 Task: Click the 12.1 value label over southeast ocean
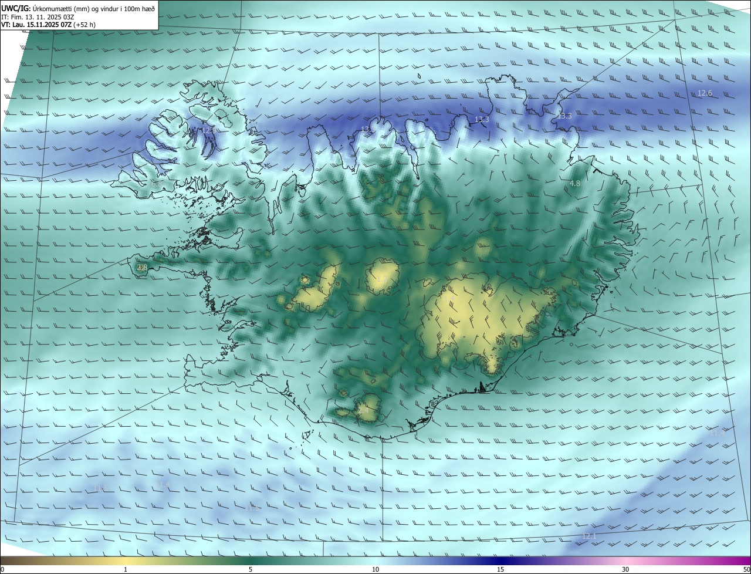click(589, 536)
